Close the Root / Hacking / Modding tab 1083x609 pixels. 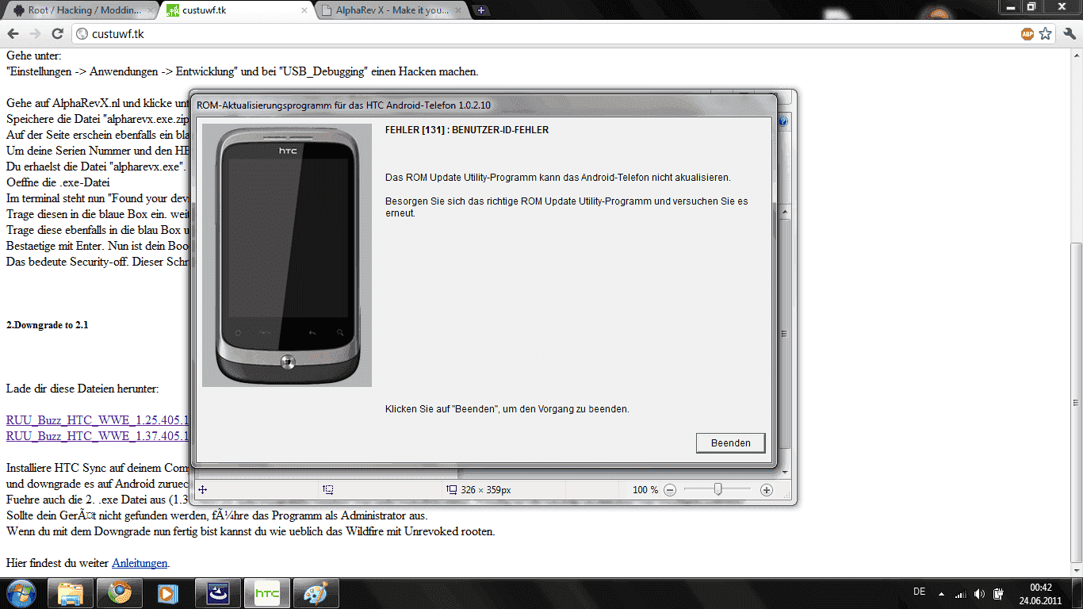coord(151,11)
